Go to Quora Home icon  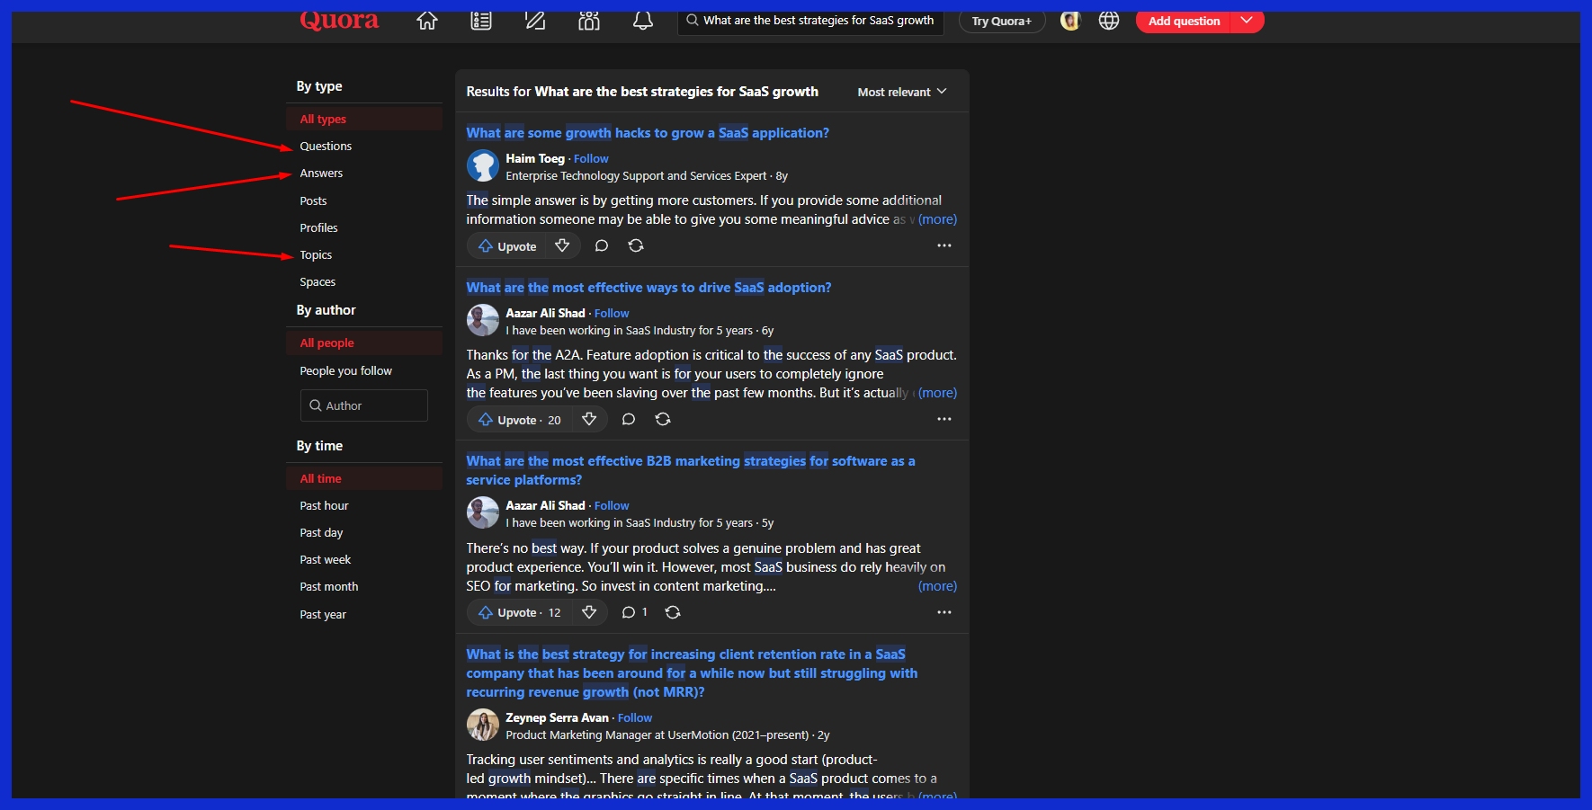point(427,21)
